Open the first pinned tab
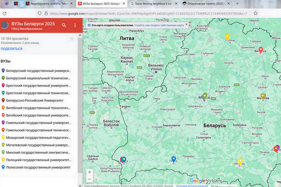 pyautogui.click(x=6, y=4)
